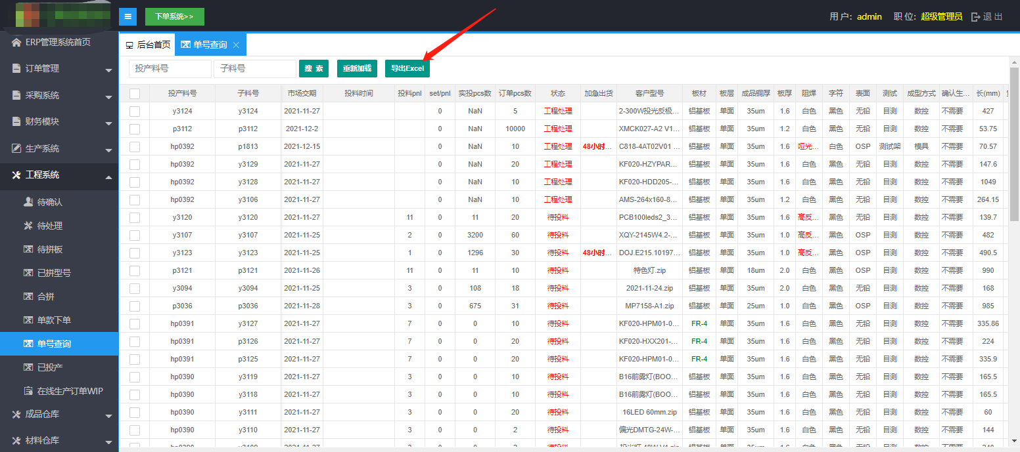Collapse the 工程系统 sidebar section
Screen dimensions: 1020x452
(59, 175)
